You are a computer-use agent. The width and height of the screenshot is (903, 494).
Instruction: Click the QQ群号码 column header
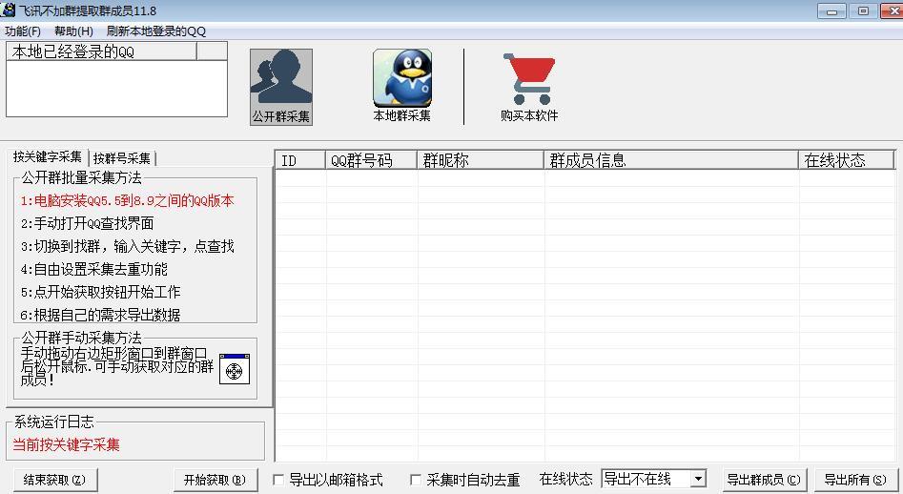(x=372, y=160)
